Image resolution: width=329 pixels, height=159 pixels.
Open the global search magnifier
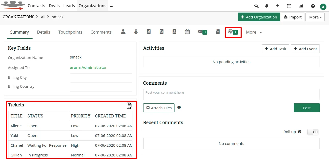tap(256, 5)
